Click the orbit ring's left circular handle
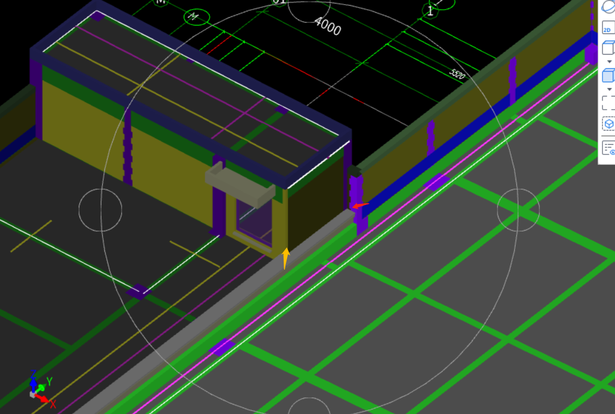The image size is (615, 414). [100, 210]
